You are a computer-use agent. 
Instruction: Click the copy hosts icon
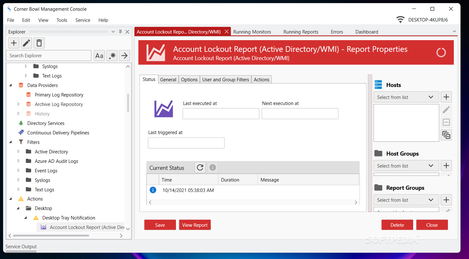pos(446,135)
